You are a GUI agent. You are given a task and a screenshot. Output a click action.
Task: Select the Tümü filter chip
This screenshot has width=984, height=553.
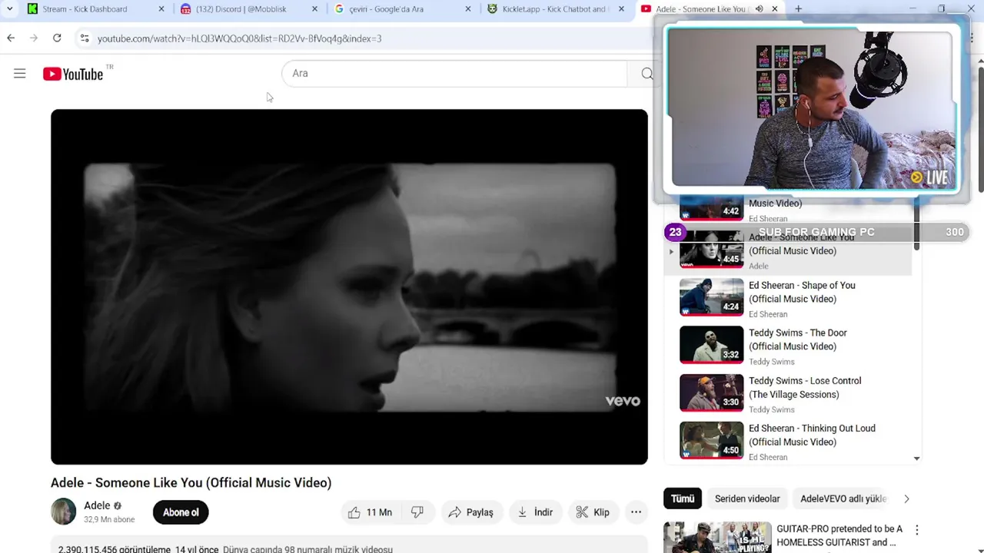pyautogui.click(x=683, y=498)
